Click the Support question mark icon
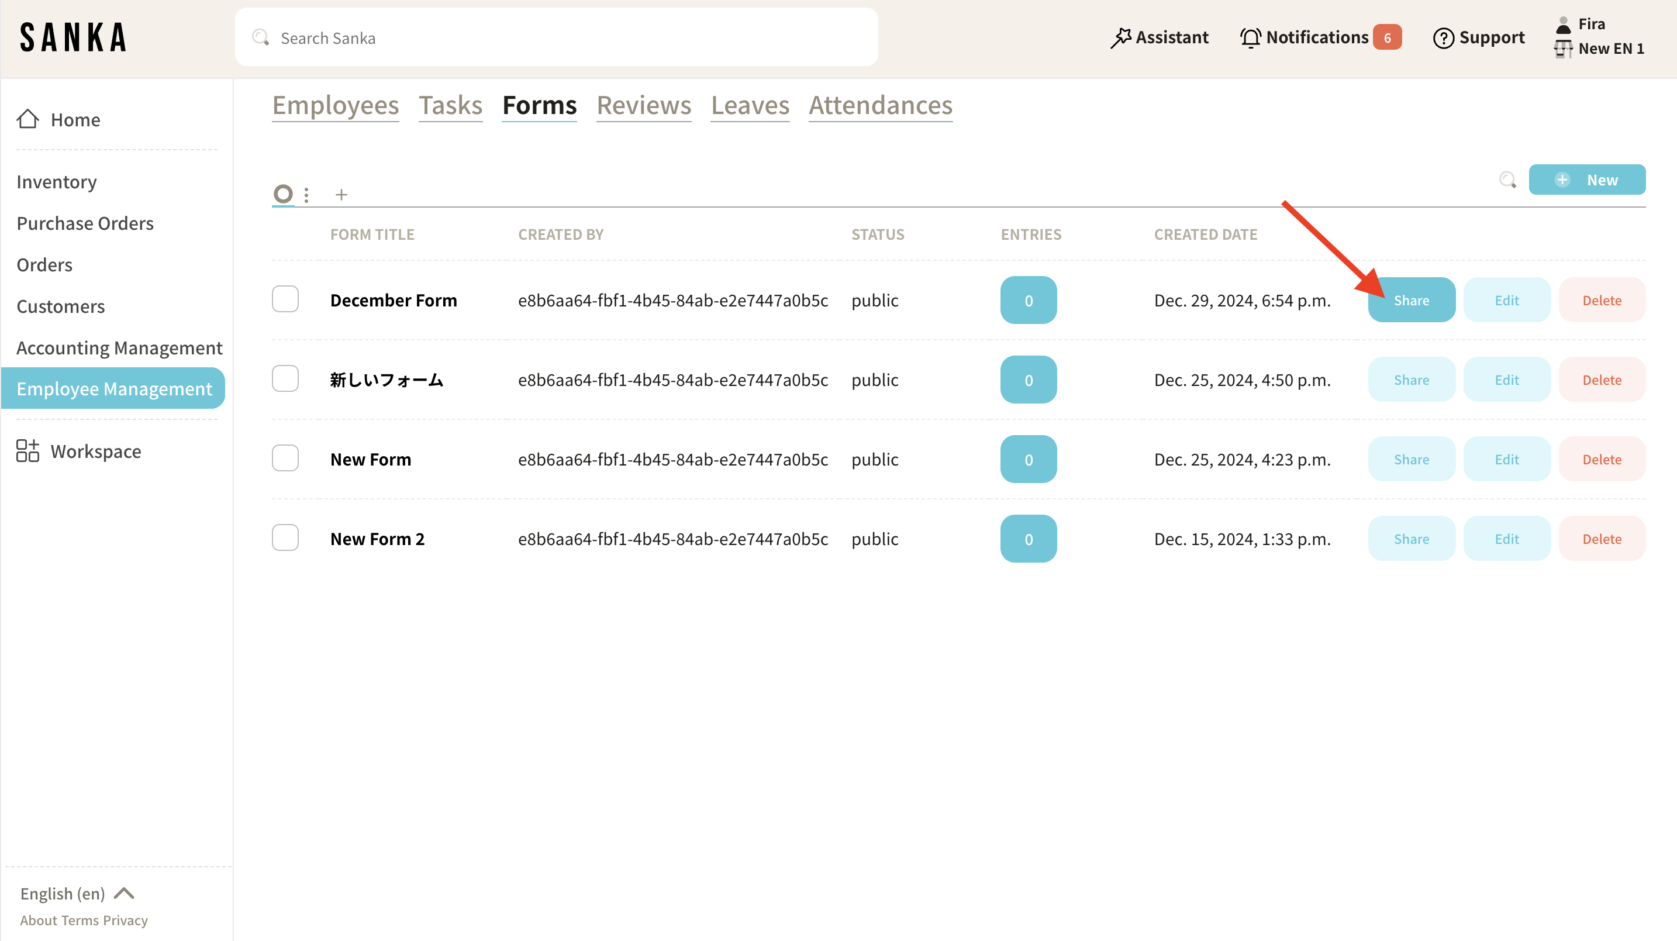Viewport: 1677px width, 941px height. (x=1443, y=38)
